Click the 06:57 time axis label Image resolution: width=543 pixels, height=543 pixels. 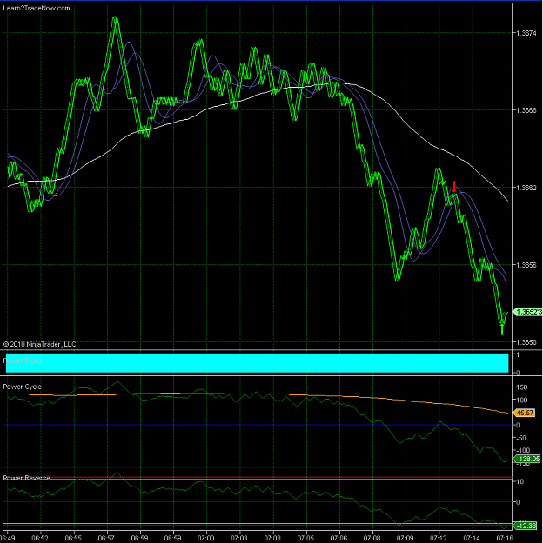[x=106, y=538]
